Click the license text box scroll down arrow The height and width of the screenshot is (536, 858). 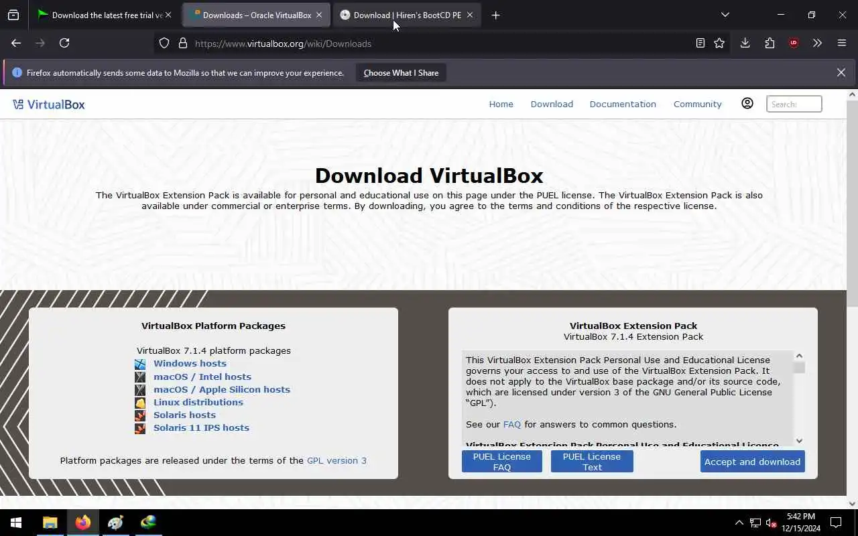[x=799, y=440]
